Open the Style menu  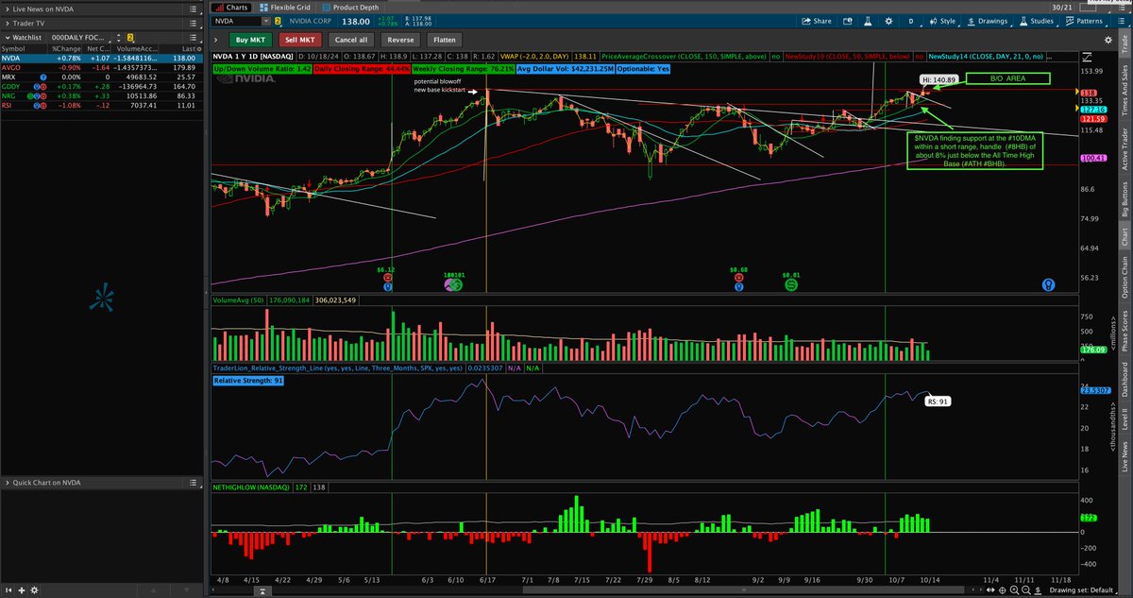point(941,21)
